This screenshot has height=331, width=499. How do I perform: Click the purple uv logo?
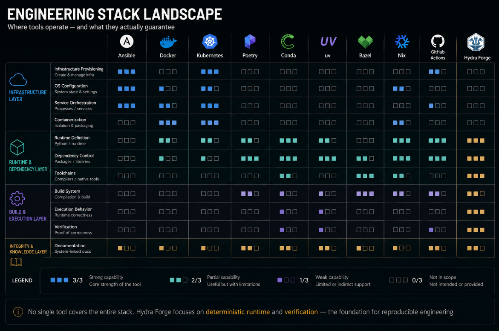(x=328, y=42)
